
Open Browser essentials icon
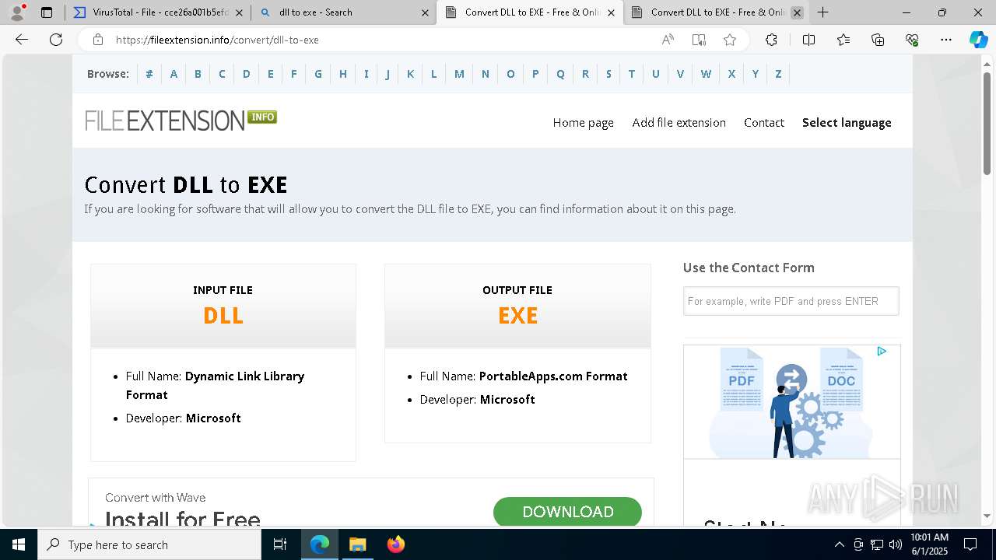(x=912, y=40)
